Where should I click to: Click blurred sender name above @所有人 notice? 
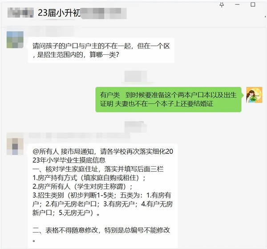[x=79, y=136]
